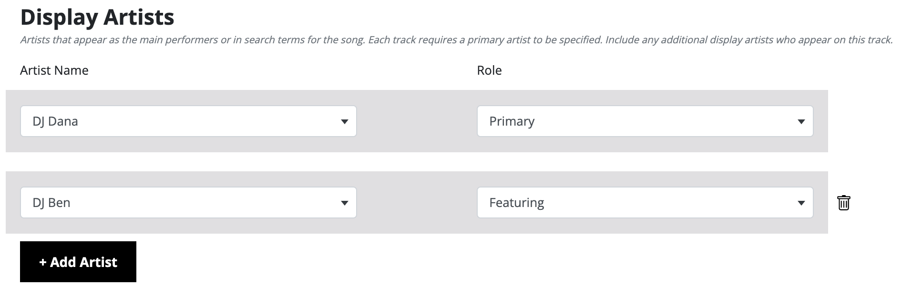Click the Primary text in the role field
The image size is (902, 296).
click(512, 121)
